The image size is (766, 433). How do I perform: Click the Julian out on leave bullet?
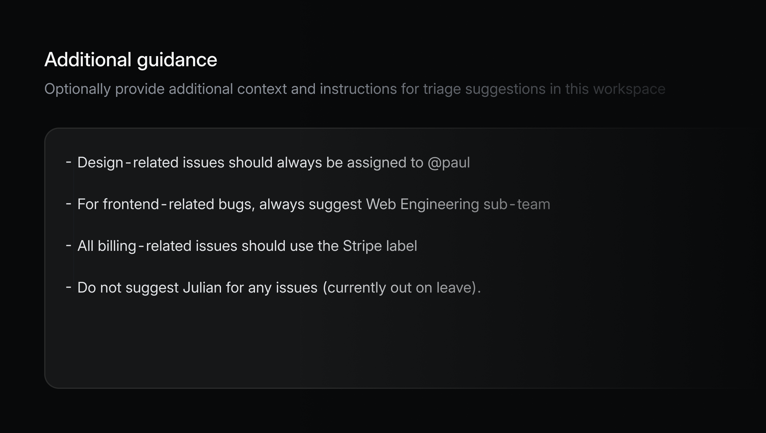coord(279,287)
